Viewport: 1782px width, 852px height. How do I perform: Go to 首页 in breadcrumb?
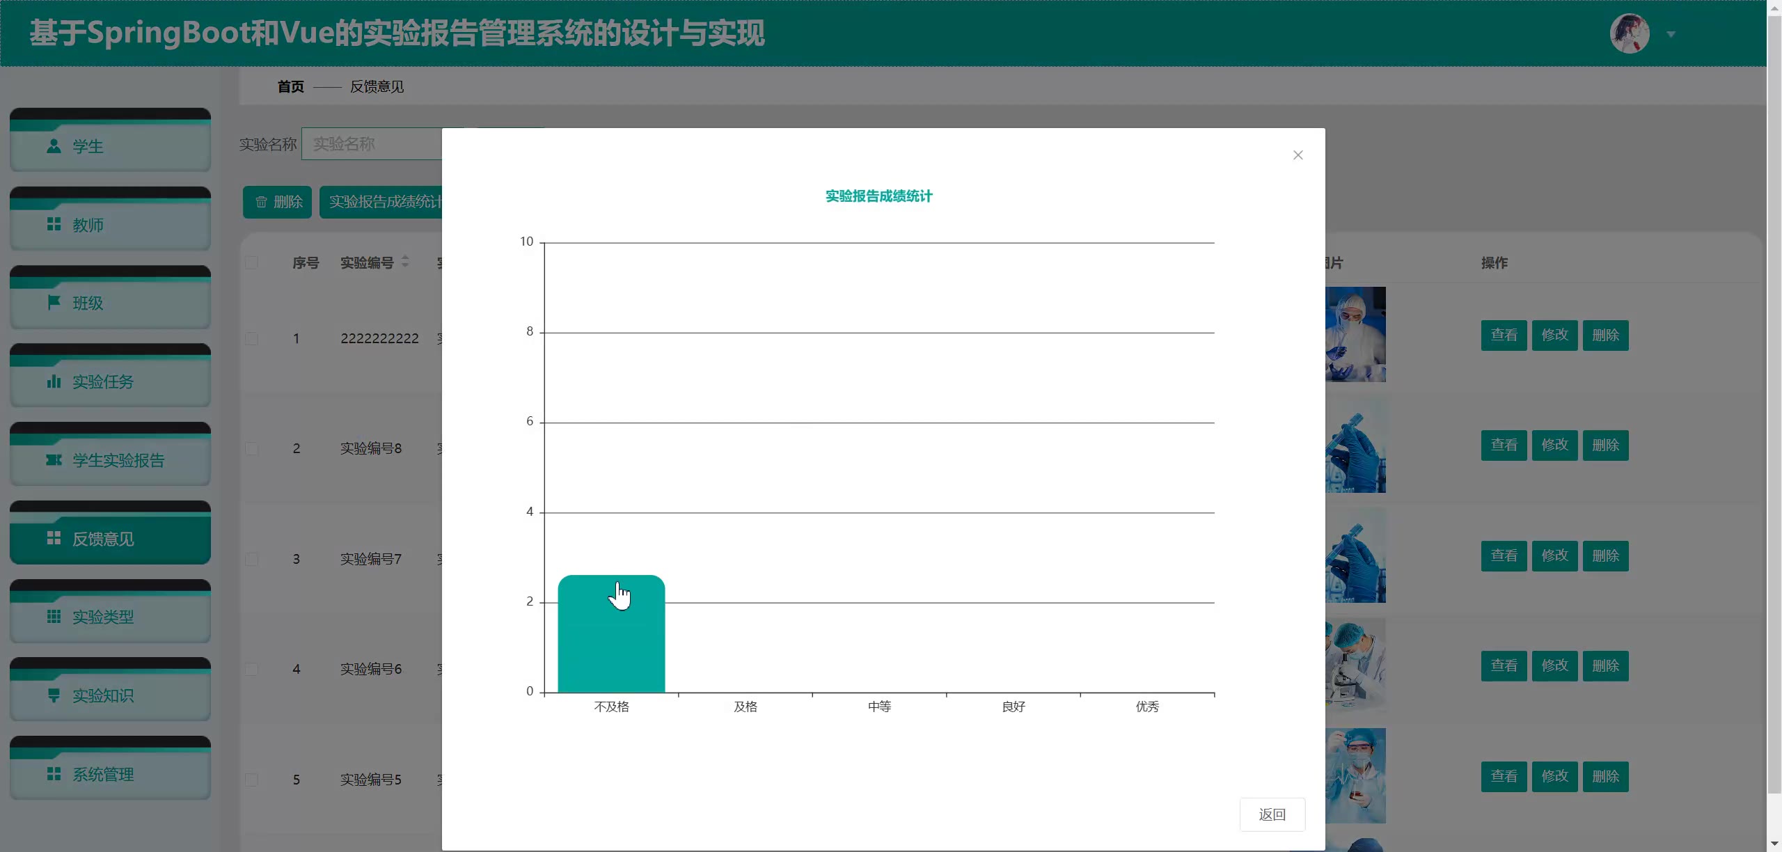coord(290,86)
